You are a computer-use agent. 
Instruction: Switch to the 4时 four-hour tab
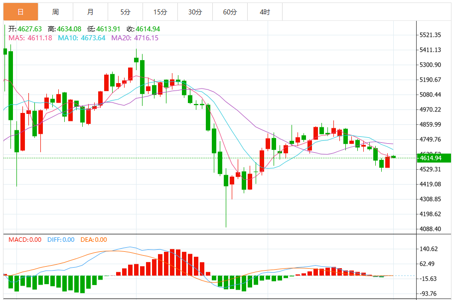click(x=265, y=12)
